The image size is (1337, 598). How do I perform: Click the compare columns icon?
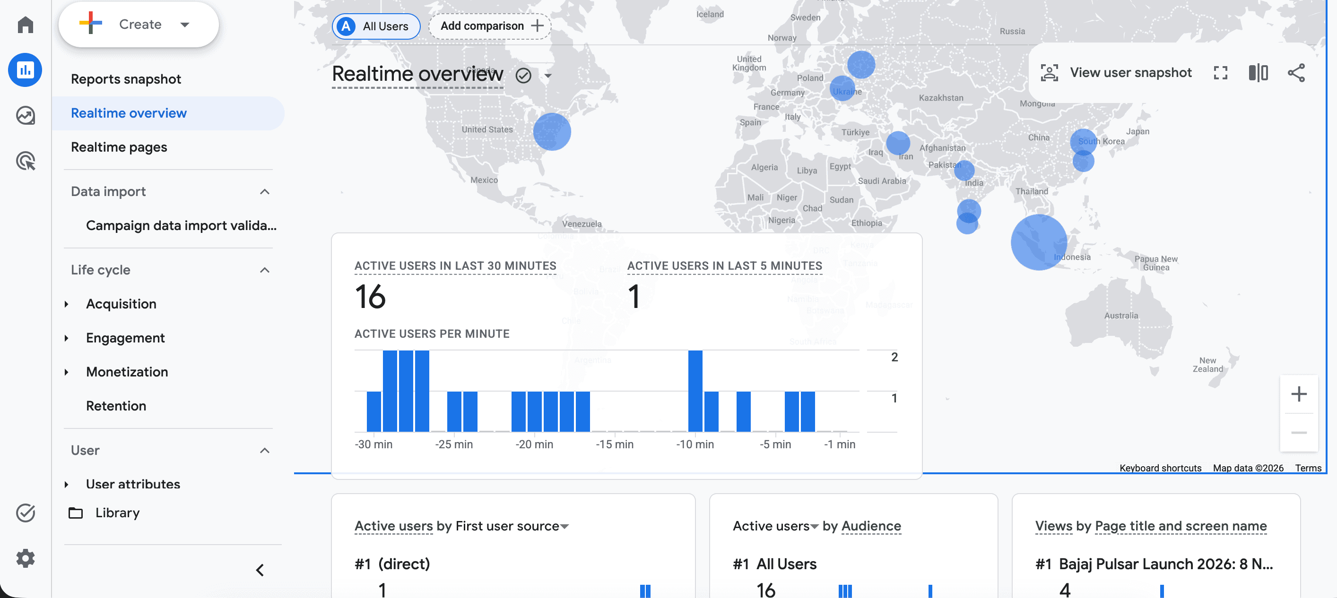click(x=1258, y=73)
